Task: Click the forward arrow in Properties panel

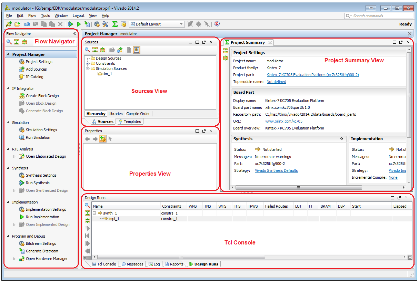Action: point(95,139)
